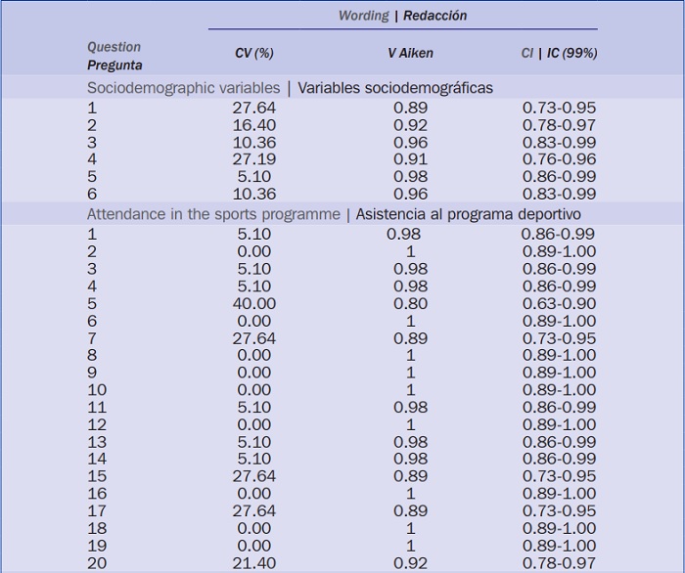Select the V Aiken value 0.80
Viewport: 685px width, 573px height.
410,304
